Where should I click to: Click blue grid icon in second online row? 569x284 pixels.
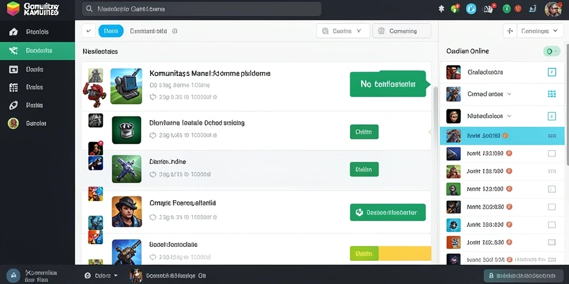click(552, 94)
